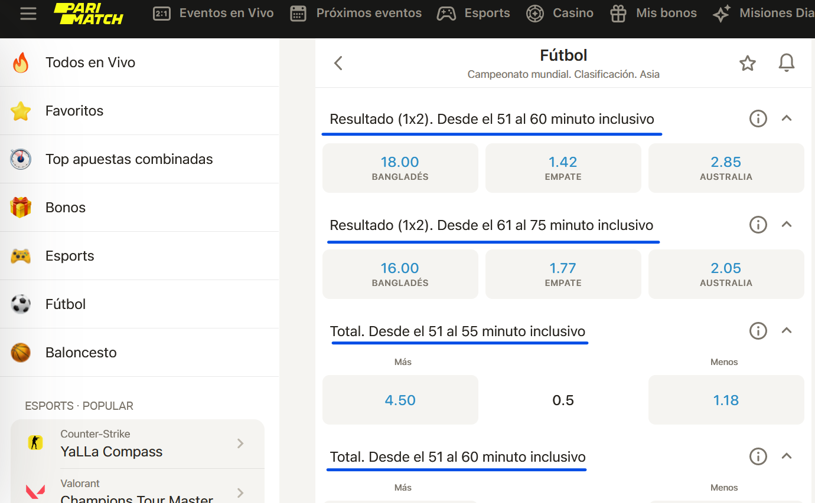Select Más 0.5 at odds 4.50
This screenshot has height=503, width=815.
click(400, 400)
